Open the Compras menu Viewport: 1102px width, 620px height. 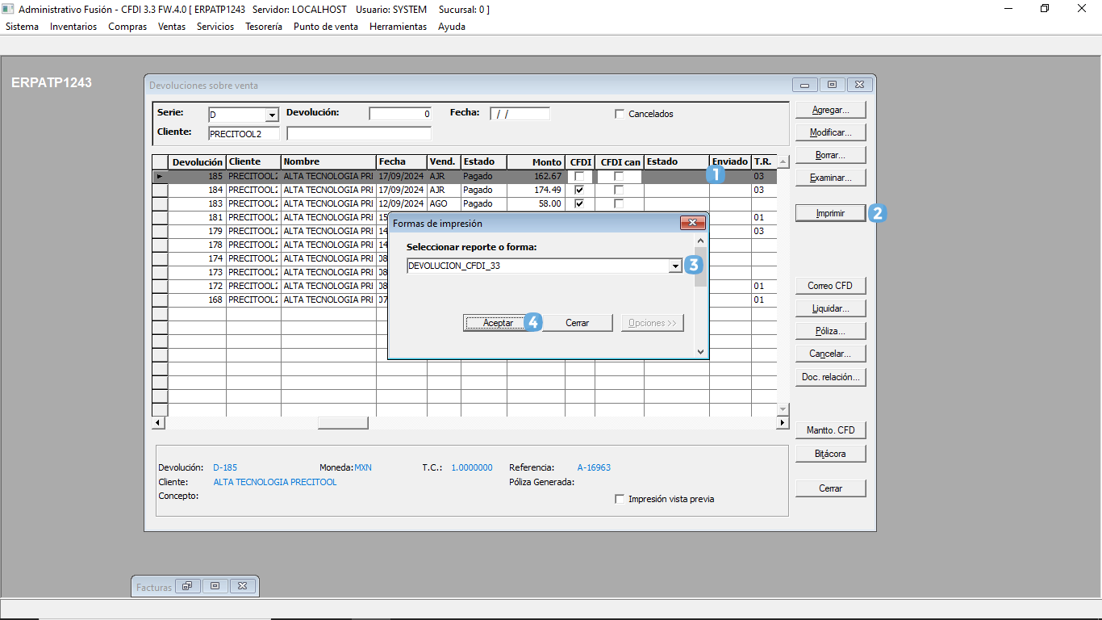pos(127,27)
